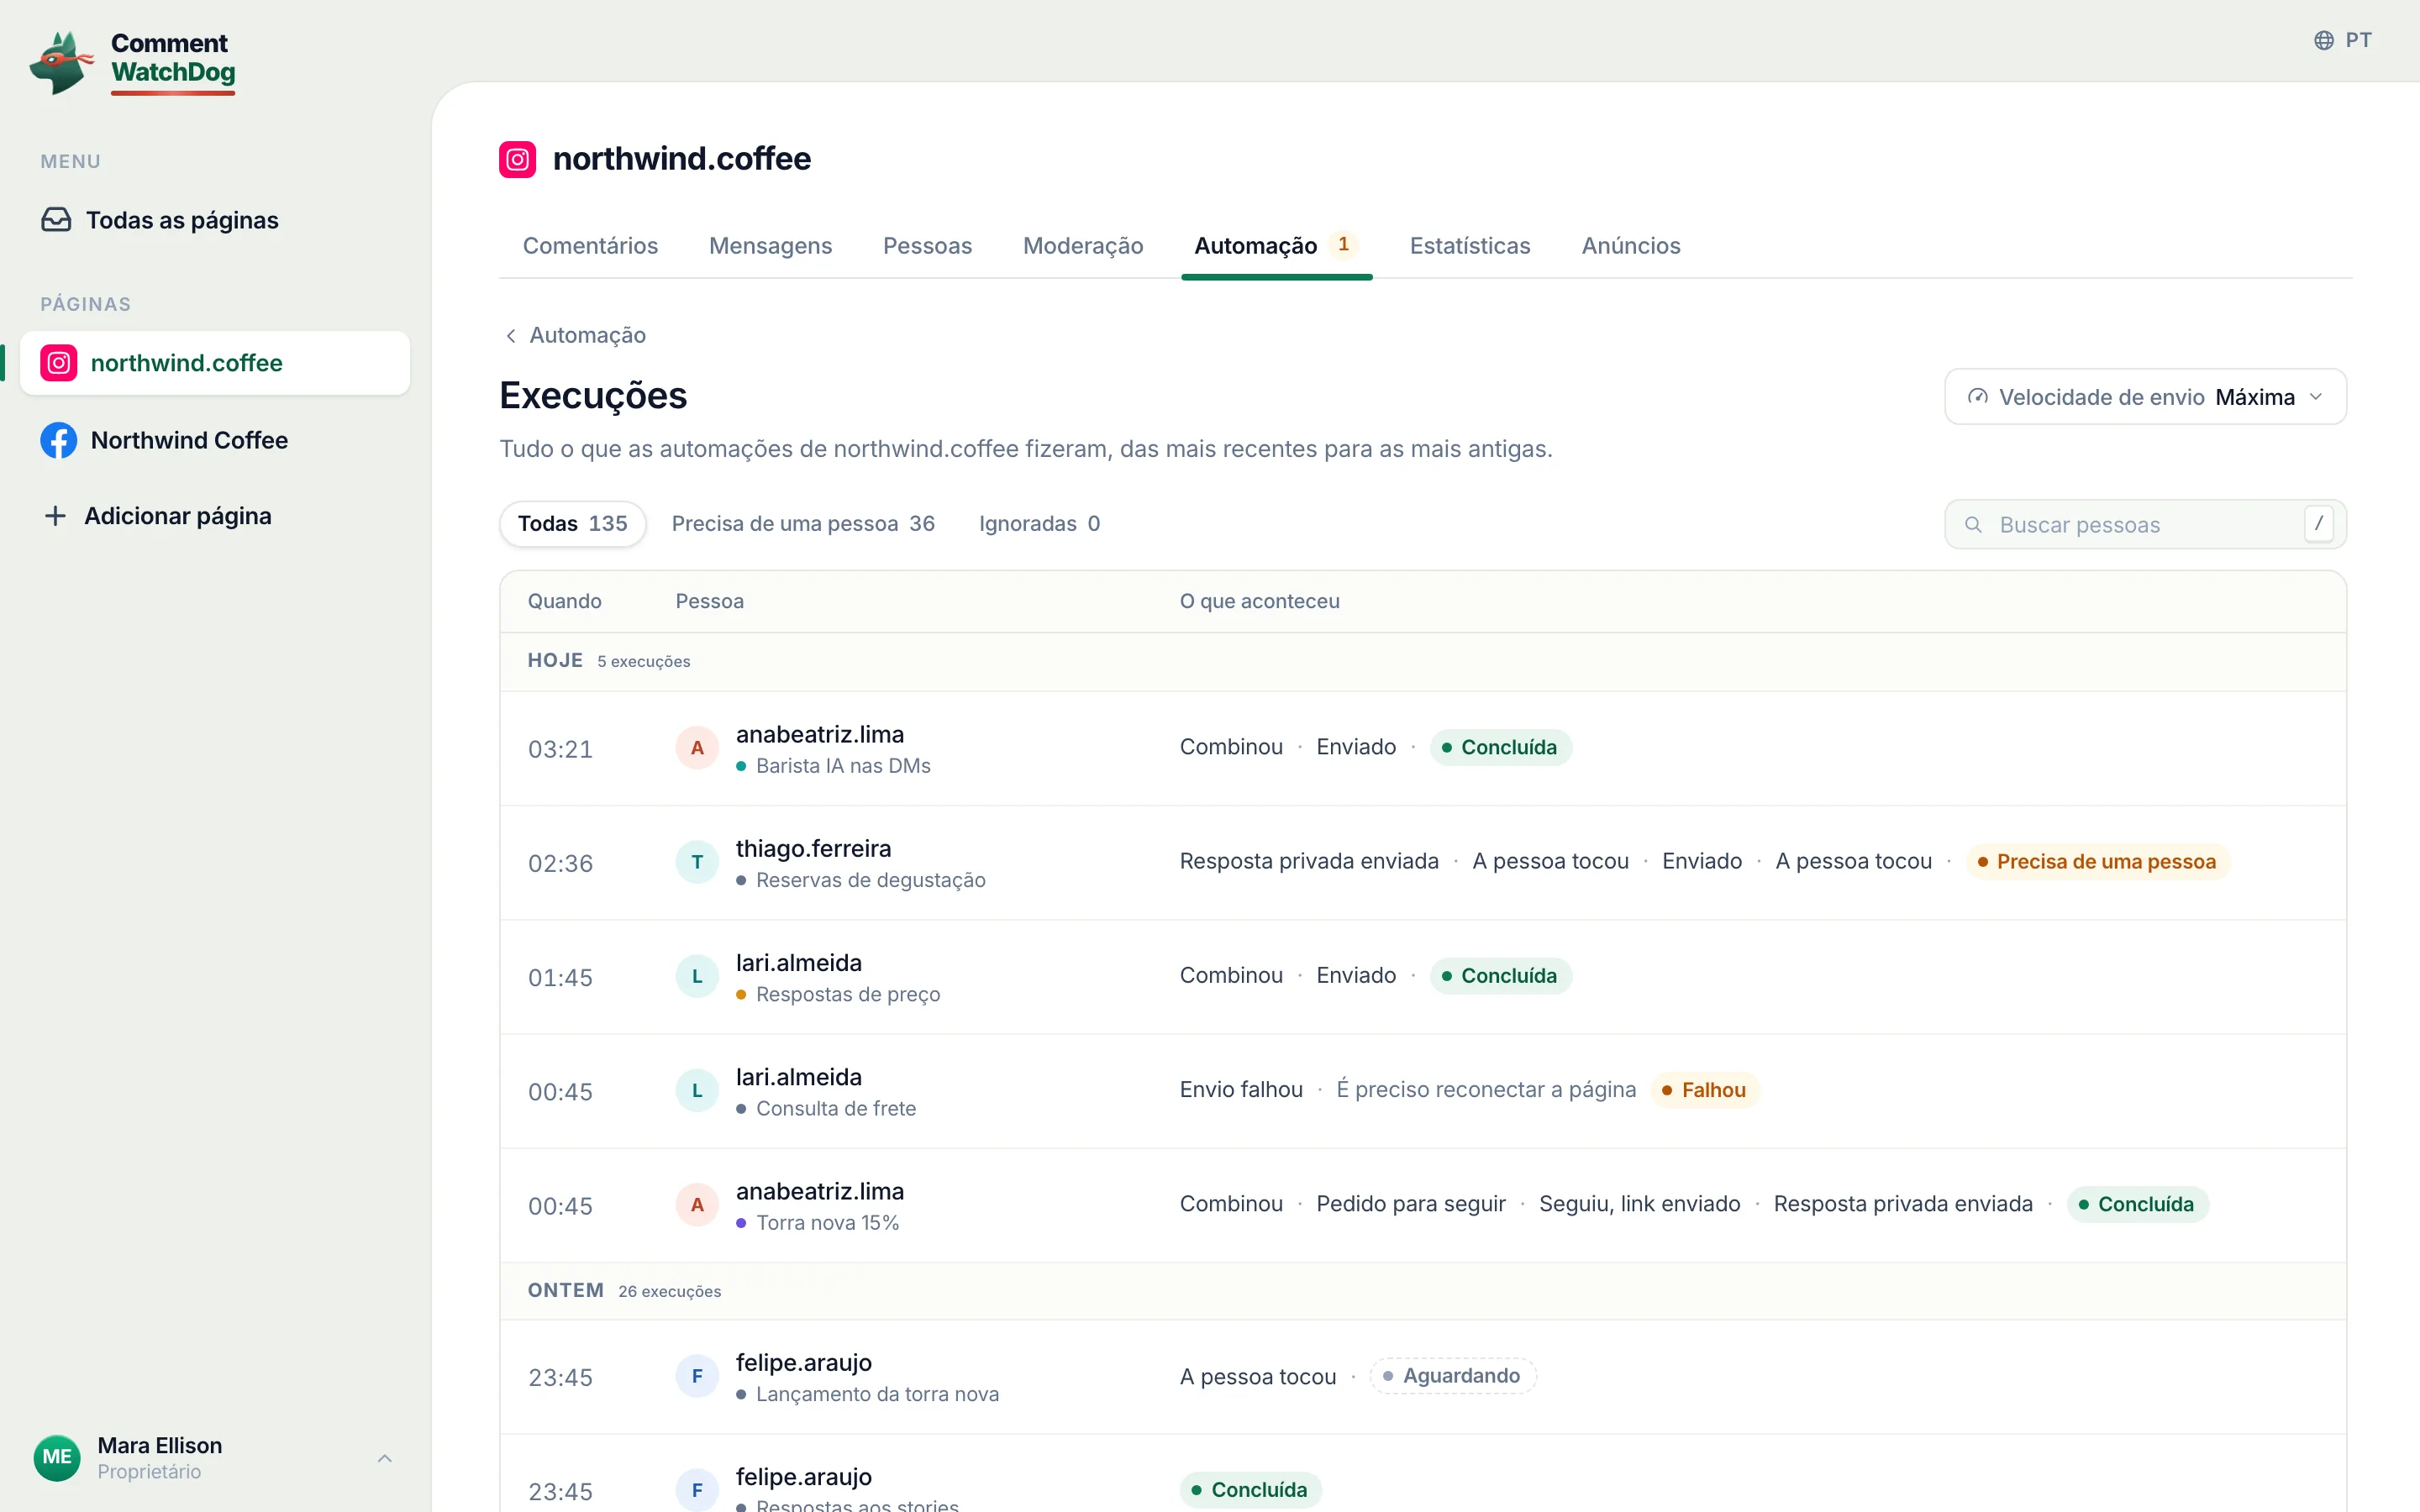Screen dimensions: 2420x1512
Task: Click the T avatar for thiago.ferreira
Action: pos(697,862)
